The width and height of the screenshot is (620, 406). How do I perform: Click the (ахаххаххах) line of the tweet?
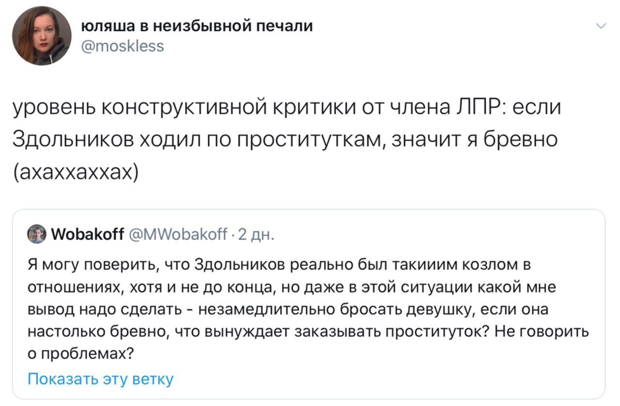point(75,171)
